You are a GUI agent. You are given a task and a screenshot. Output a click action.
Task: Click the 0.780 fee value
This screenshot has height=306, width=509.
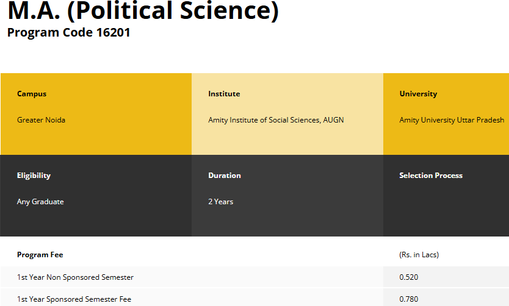click(x=408, y=299)
